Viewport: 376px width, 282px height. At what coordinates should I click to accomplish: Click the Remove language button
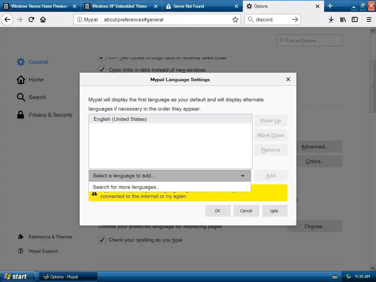271,150
